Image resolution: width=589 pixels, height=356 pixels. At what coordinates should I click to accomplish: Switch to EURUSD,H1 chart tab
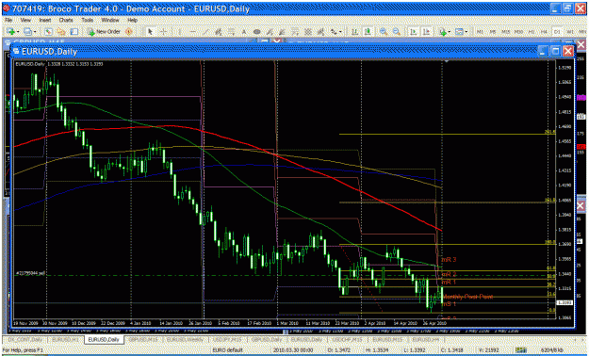point(65,339)
